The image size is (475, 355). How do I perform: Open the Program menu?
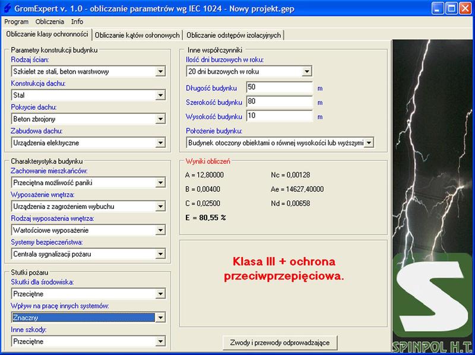pos(16,22)
